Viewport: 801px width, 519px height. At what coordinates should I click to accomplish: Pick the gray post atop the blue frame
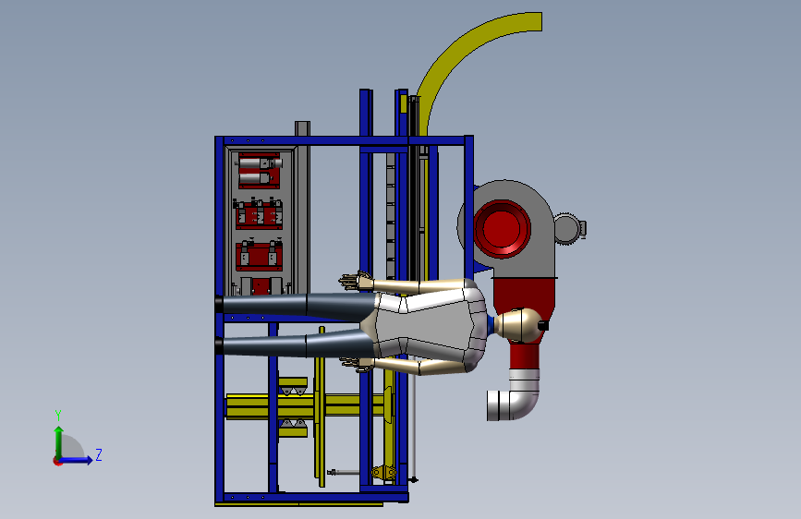302,128
